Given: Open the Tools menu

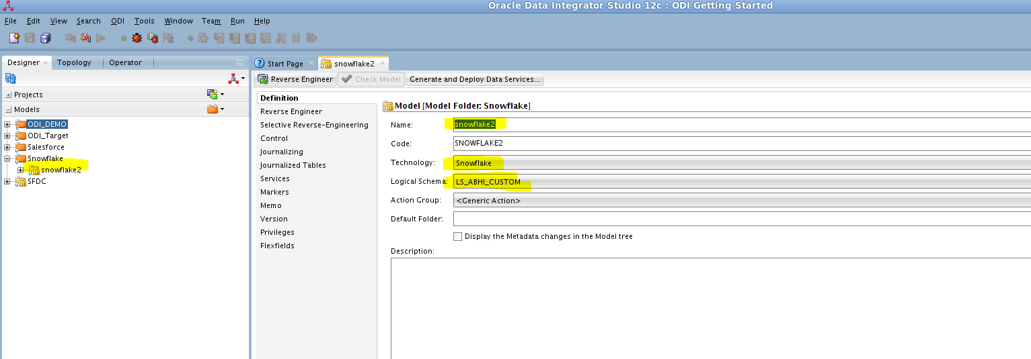Looking at the screenshot, I should pyautogui.click(x=144, y=21).
